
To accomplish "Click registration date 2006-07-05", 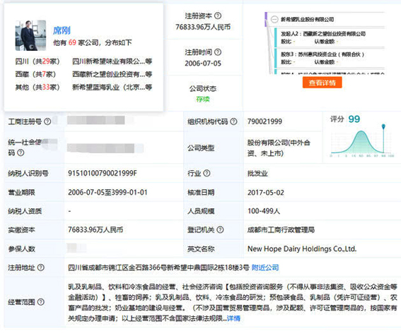I will pos(203,64).
